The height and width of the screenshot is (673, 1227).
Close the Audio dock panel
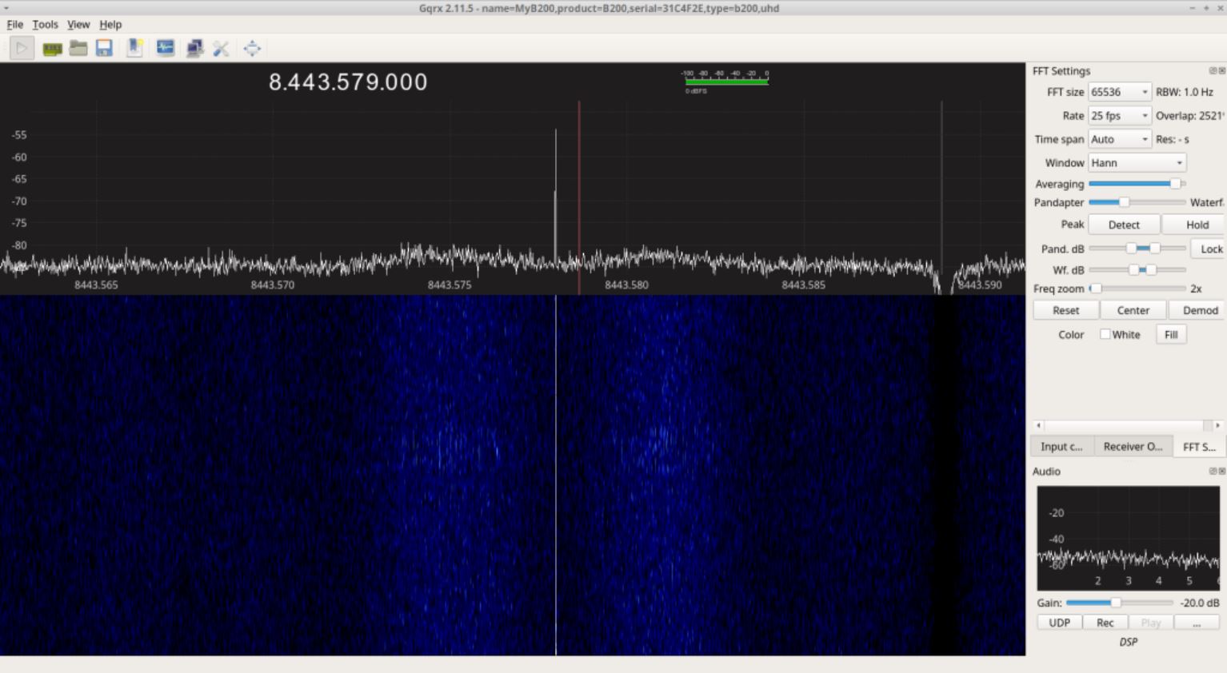point(1221,472)
